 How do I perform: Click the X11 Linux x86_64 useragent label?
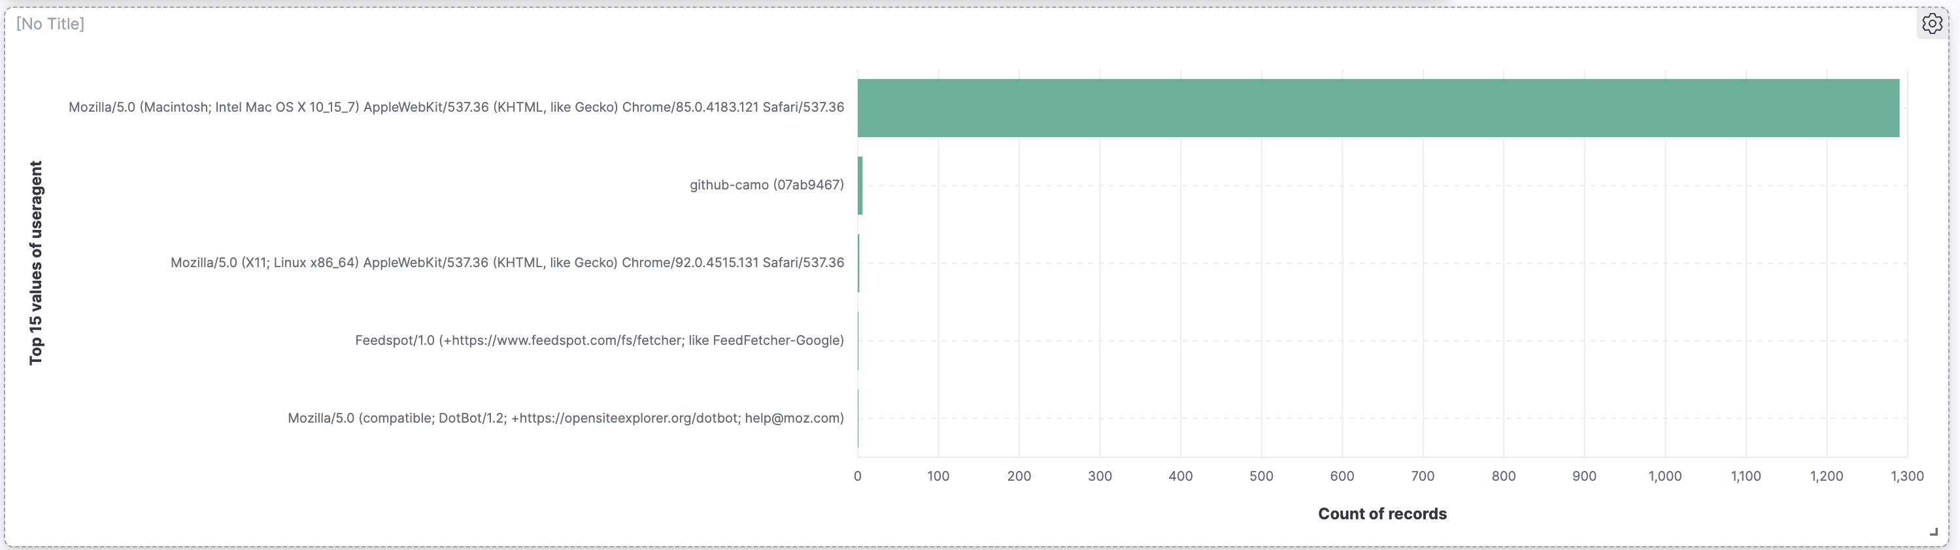point(507,263)
